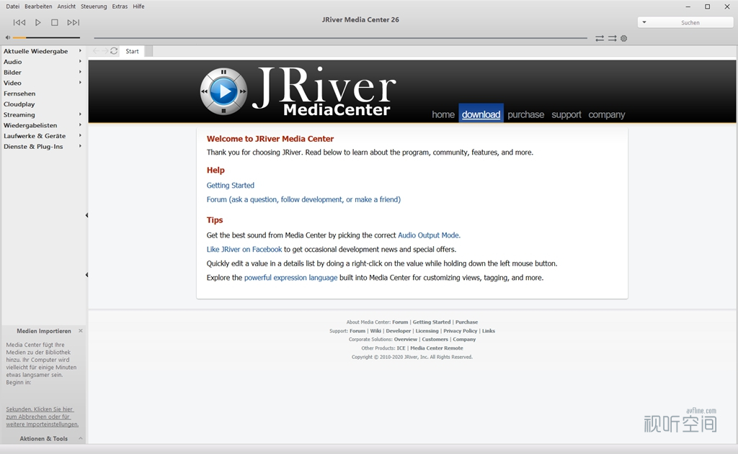This screenshot has height=454, width=738.
Task: Open the Hilfe menu
Action: (x=138, y=6)
